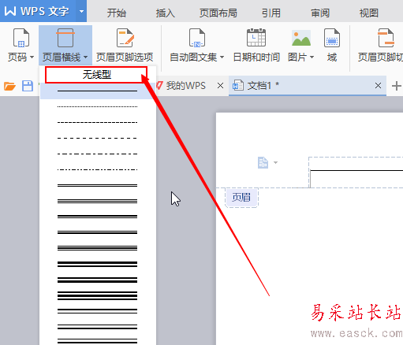
Task: Select the dash-dot-dot line style
Action: pyautogui.click(x=97, y=169)
